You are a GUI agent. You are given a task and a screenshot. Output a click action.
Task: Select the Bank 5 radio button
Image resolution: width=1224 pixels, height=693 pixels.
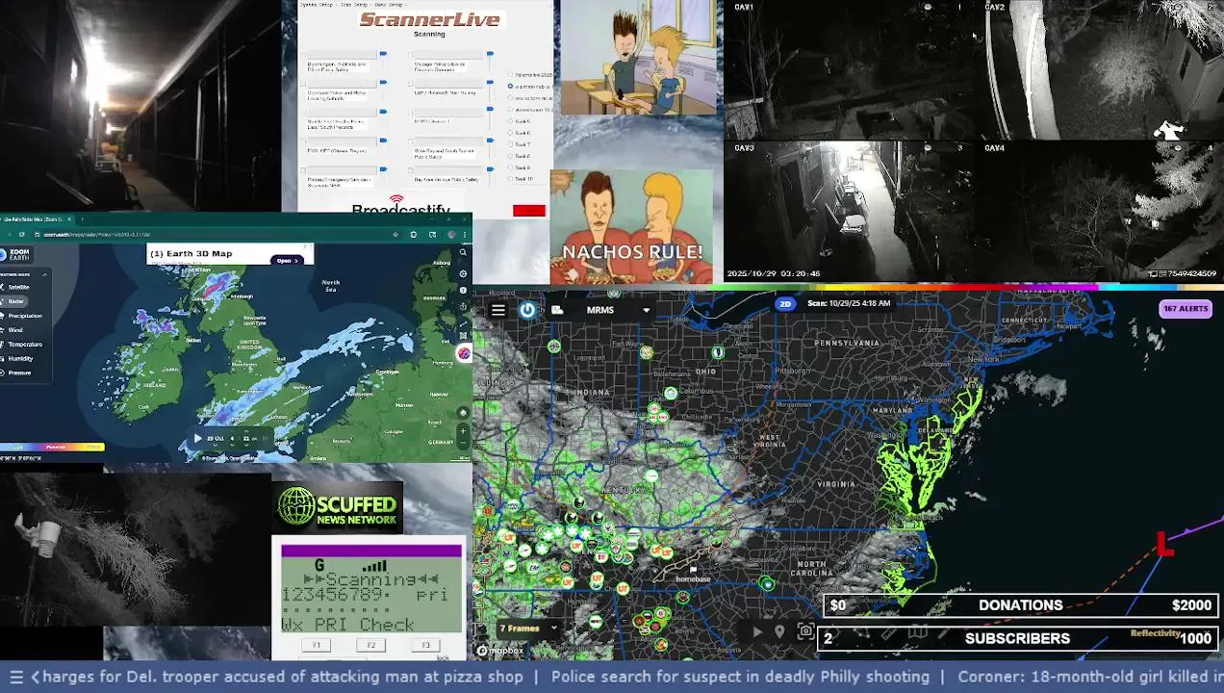(x=510, y=121)
